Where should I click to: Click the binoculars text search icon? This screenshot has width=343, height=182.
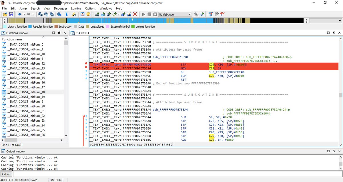(46, 14)
